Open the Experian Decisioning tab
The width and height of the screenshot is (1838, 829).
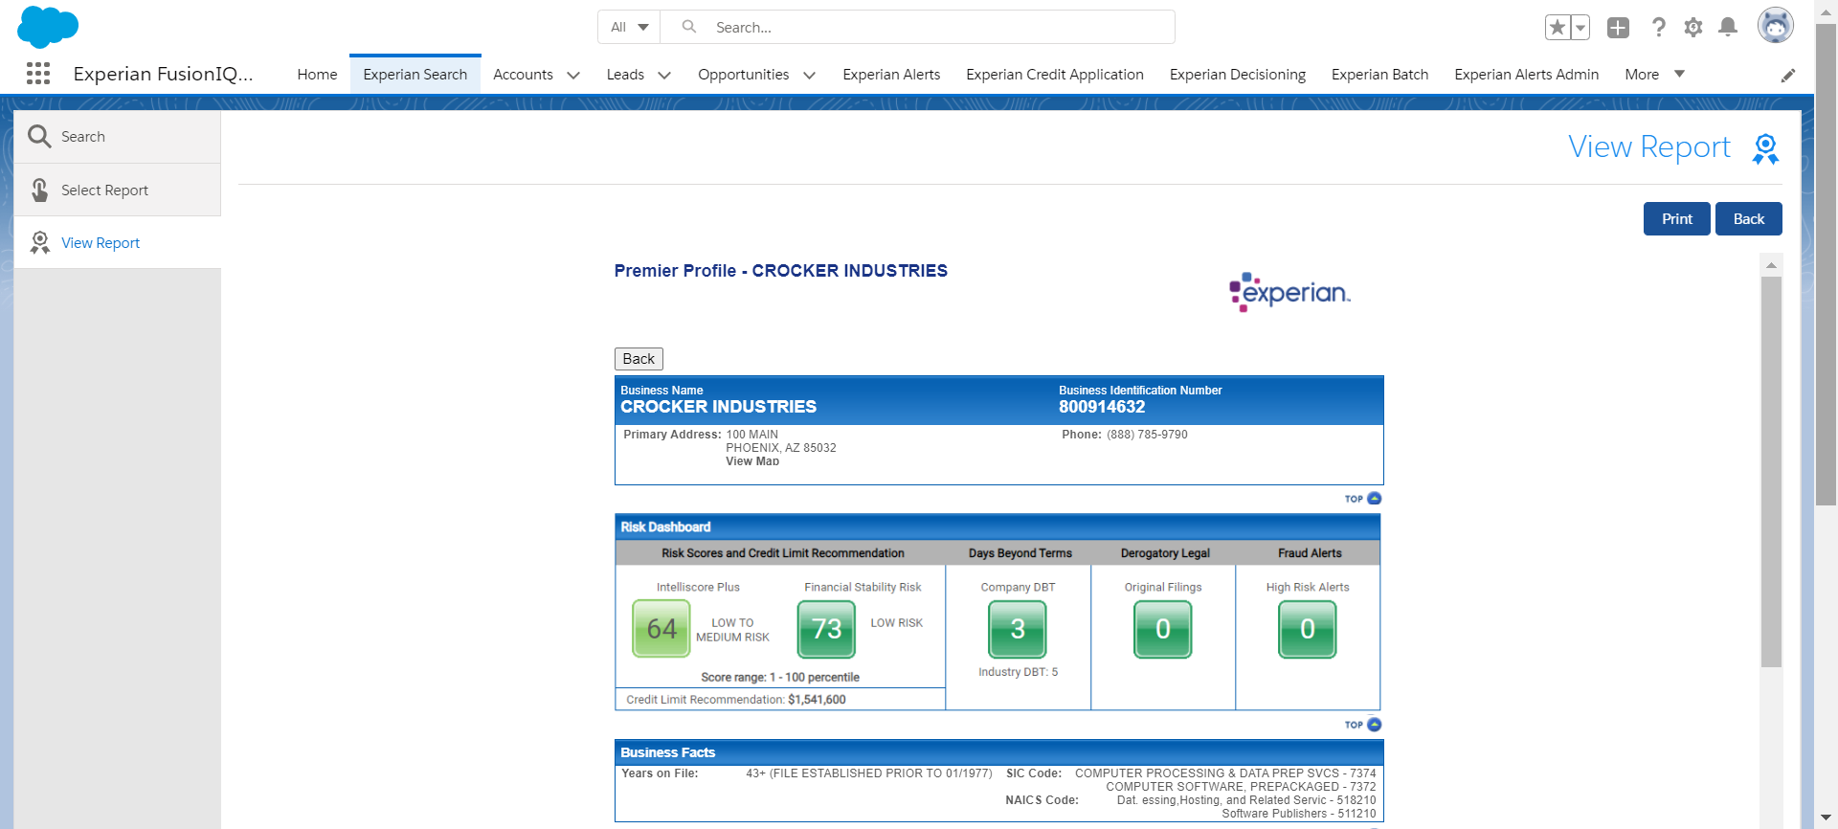point(1238,75)
